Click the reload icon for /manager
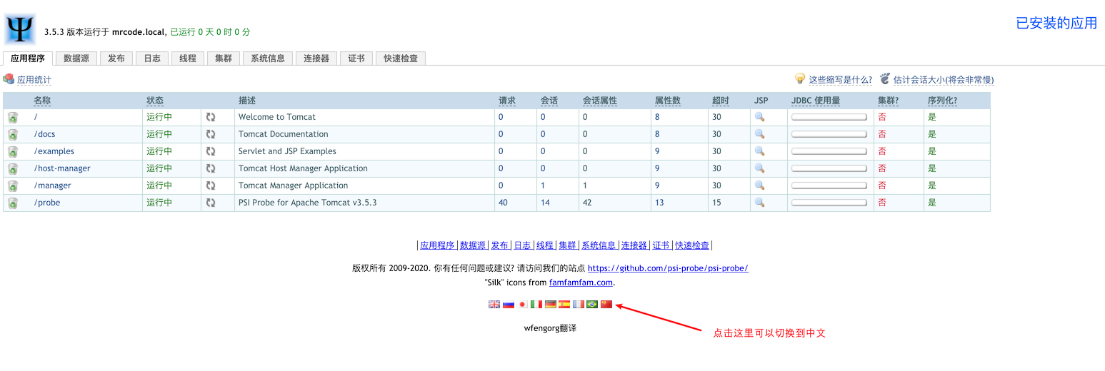 (x=211, y=185)
